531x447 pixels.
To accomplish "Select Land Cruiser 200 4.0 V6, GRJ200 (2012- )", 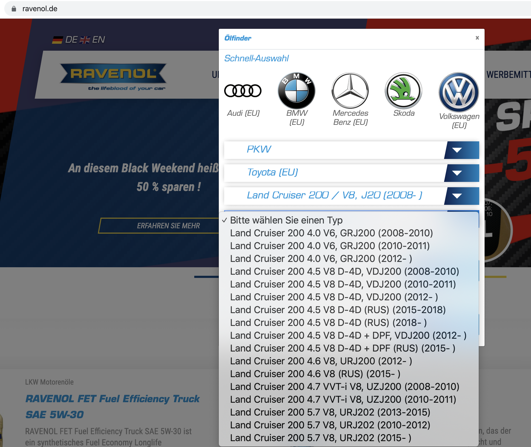I will (x=348, y=259).
